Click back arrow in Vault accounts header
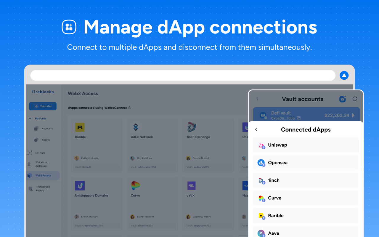The image size is (379, 237). coord(257,99)
